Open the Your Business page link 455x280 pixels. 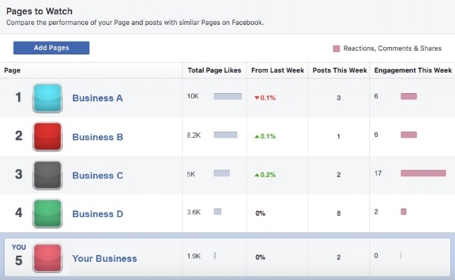tap(105, 259)
